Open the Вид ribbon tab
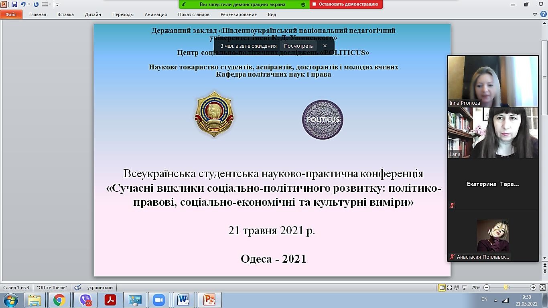 [272, 14]
